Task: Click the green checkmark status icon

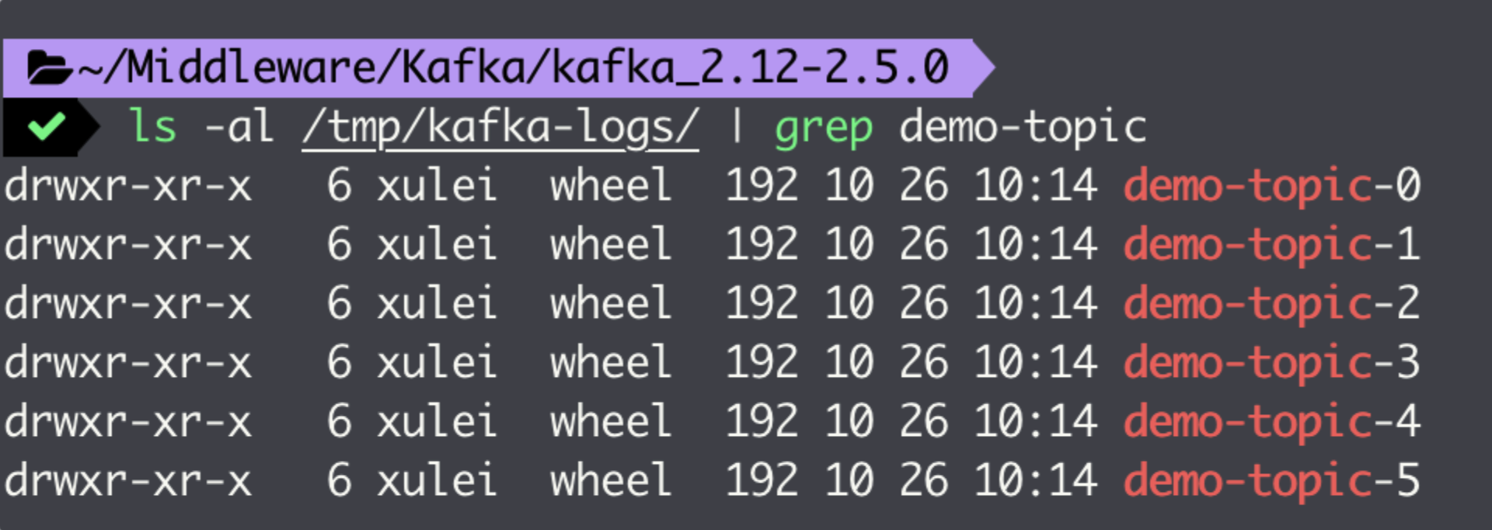Action: (46, 127)
